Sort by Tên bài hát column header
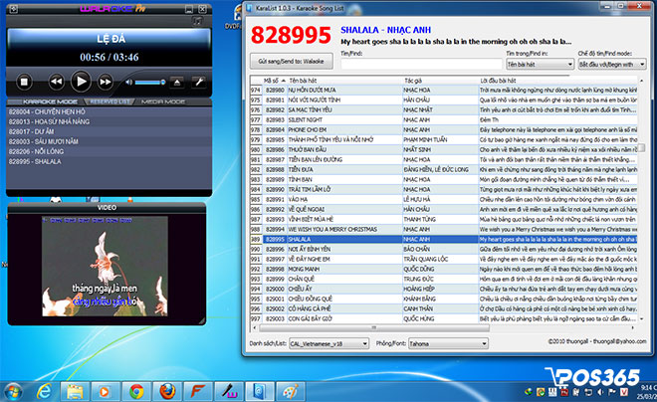Viewport: 657px width, 402px height. pyautogui.click(x=344, y=81)
